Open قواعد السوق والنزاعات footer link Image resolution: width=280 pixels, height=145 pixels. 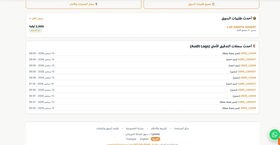[x=108, y=128]
